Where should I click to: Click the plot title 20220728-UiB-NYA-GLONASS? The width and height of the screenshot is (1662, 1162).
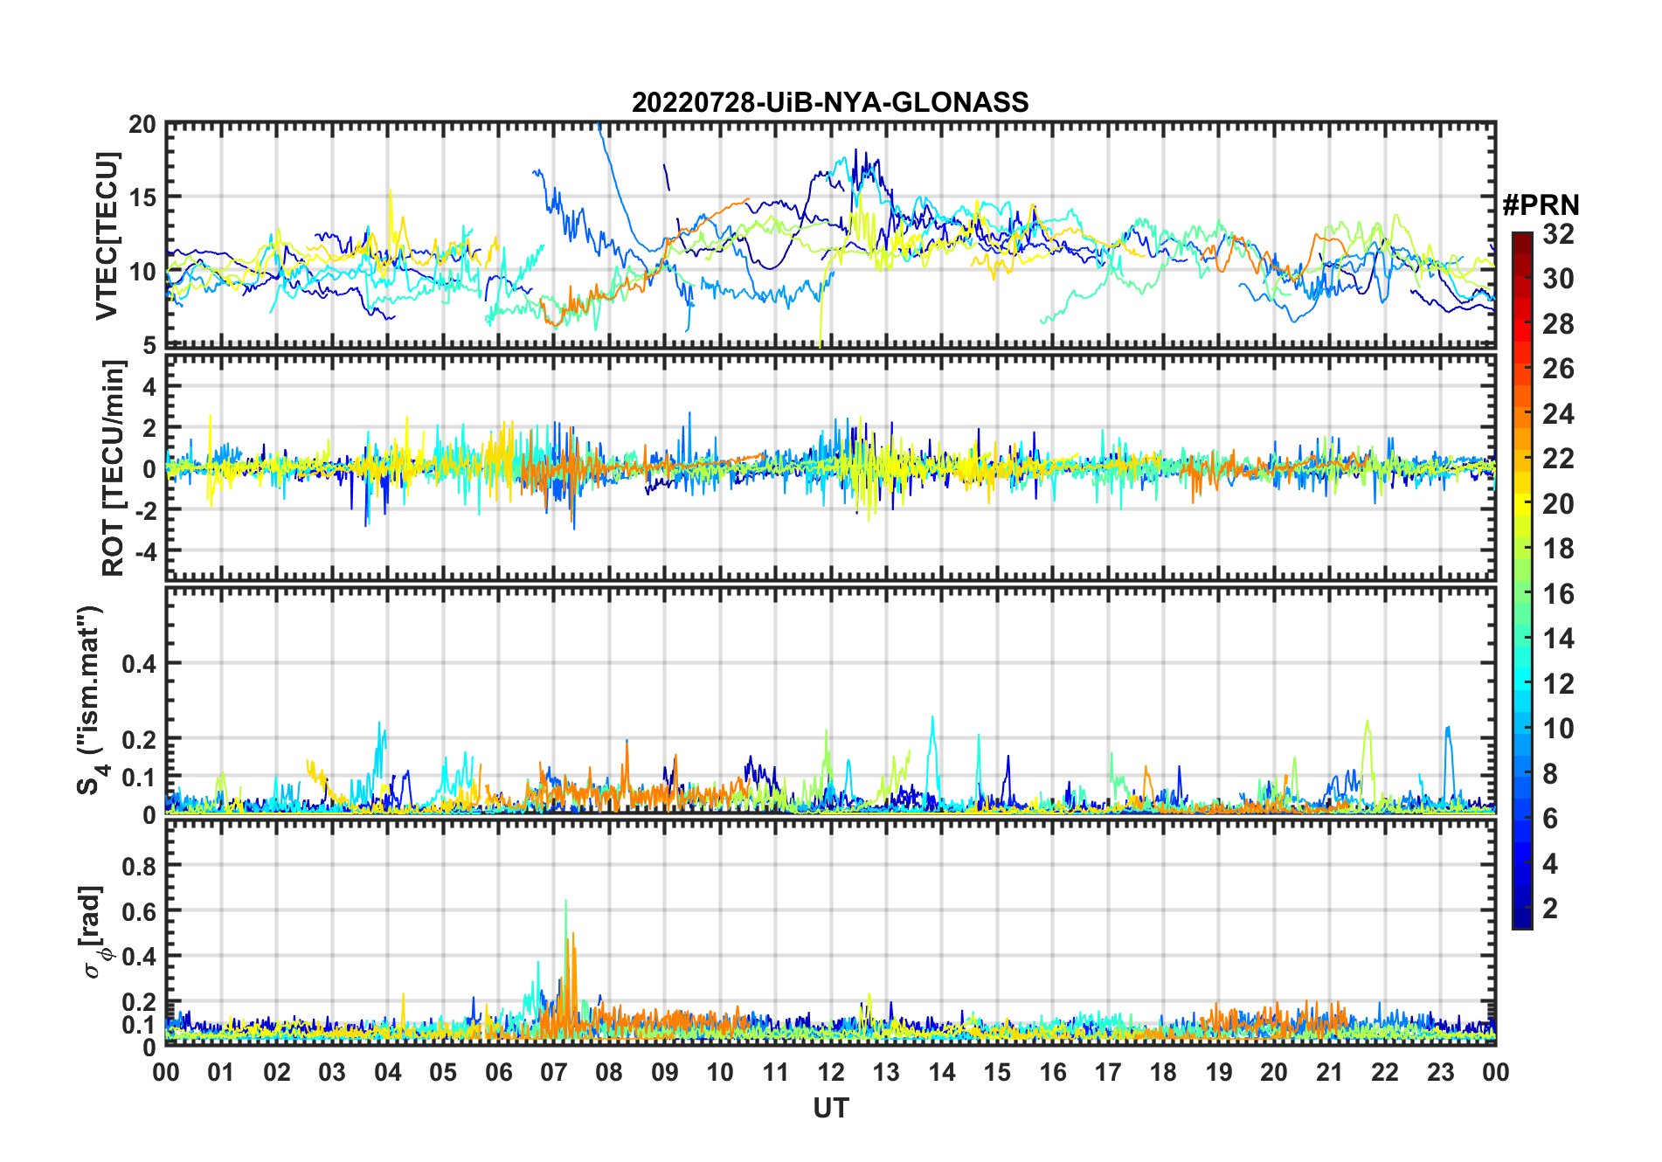(x=830, y=102)
